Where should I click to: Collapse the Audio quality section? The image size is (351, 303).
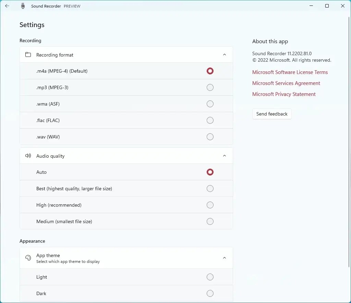tap(225, 156)
